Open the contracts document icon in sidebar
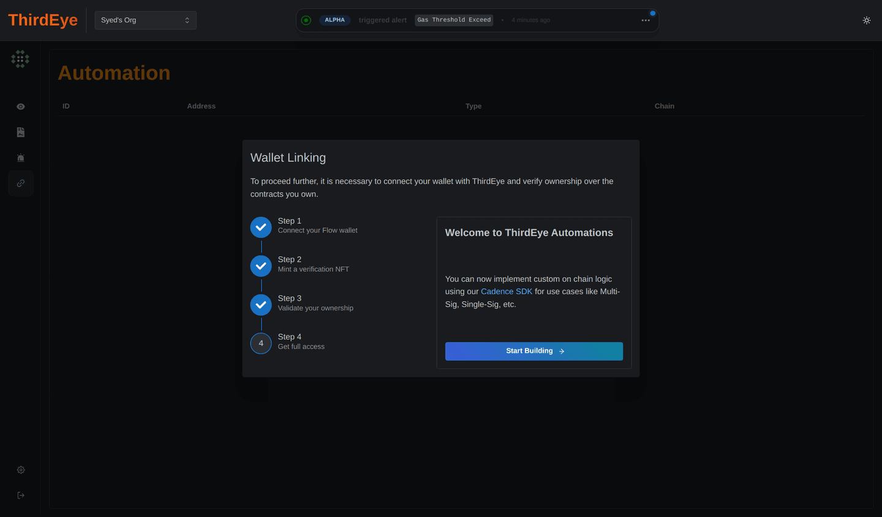Image resolution: width=882 pixels, height=517 pixels. (x=21, y=132)
